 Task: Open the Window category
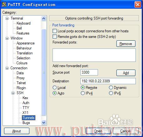17,38
